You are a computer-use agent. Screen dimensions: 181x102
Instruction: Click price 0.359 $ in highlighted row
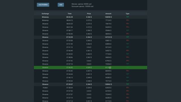tap(89, 67)
